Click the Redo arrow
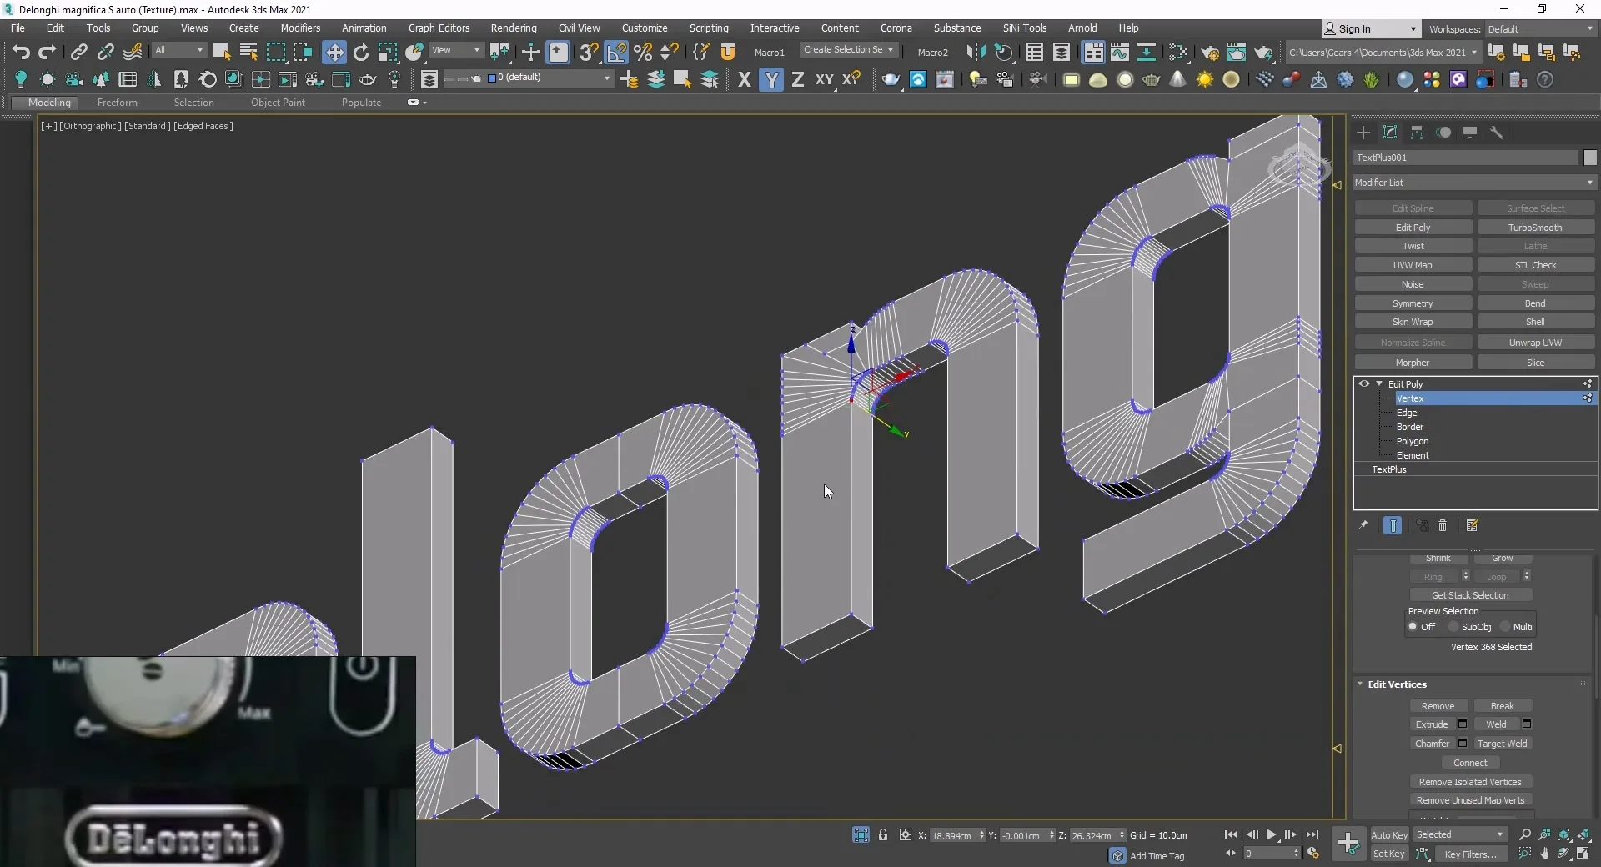The width and height of the screenshot is (1601, 867). pos(48,52)
